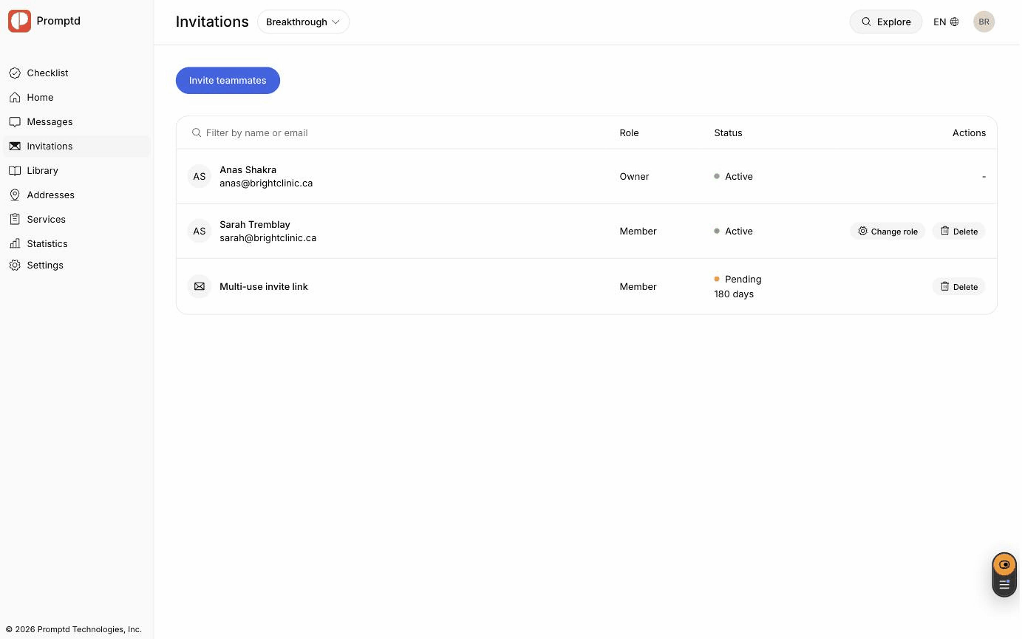Click the Pending status label
The image size is (1022, 639).
tap(743, 279)
